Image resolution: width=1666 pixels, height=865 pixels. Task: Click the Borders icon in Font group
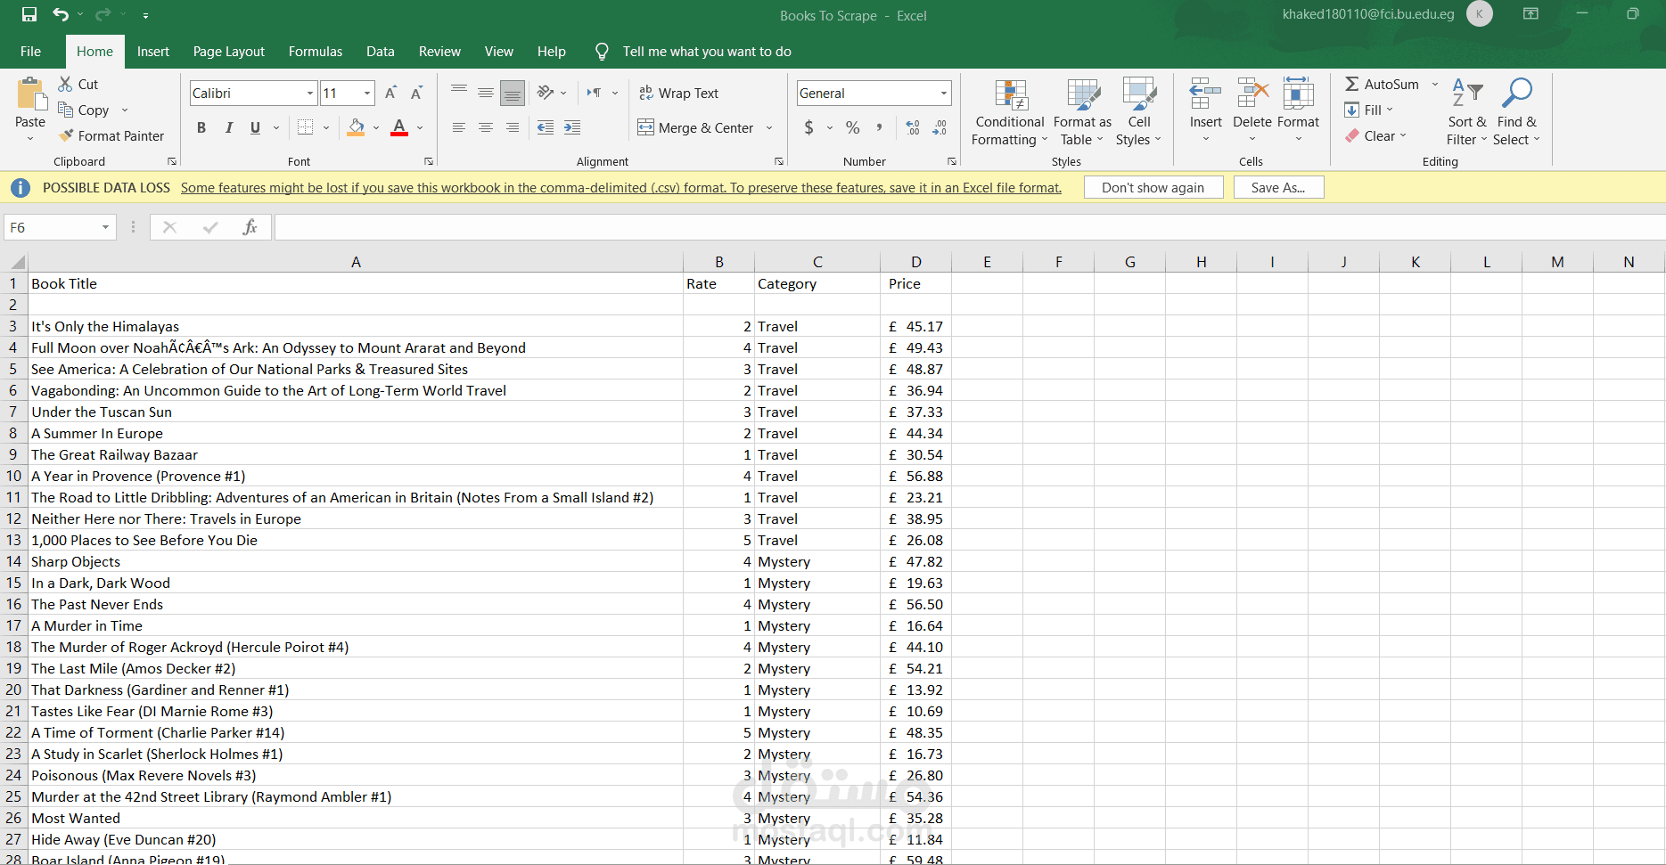coord(306,127)
